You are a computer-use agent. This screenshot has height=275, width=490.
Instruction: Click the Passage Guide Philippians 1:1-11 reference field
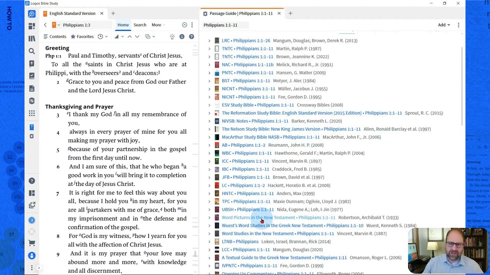tap(225, 25)
